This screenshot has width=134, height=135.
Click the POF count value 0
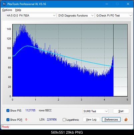coord(26,120)
